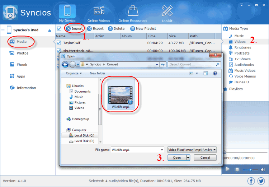
Task: Toggle the select-all checkbox in toolbar
Action: [x=59, y=28]
